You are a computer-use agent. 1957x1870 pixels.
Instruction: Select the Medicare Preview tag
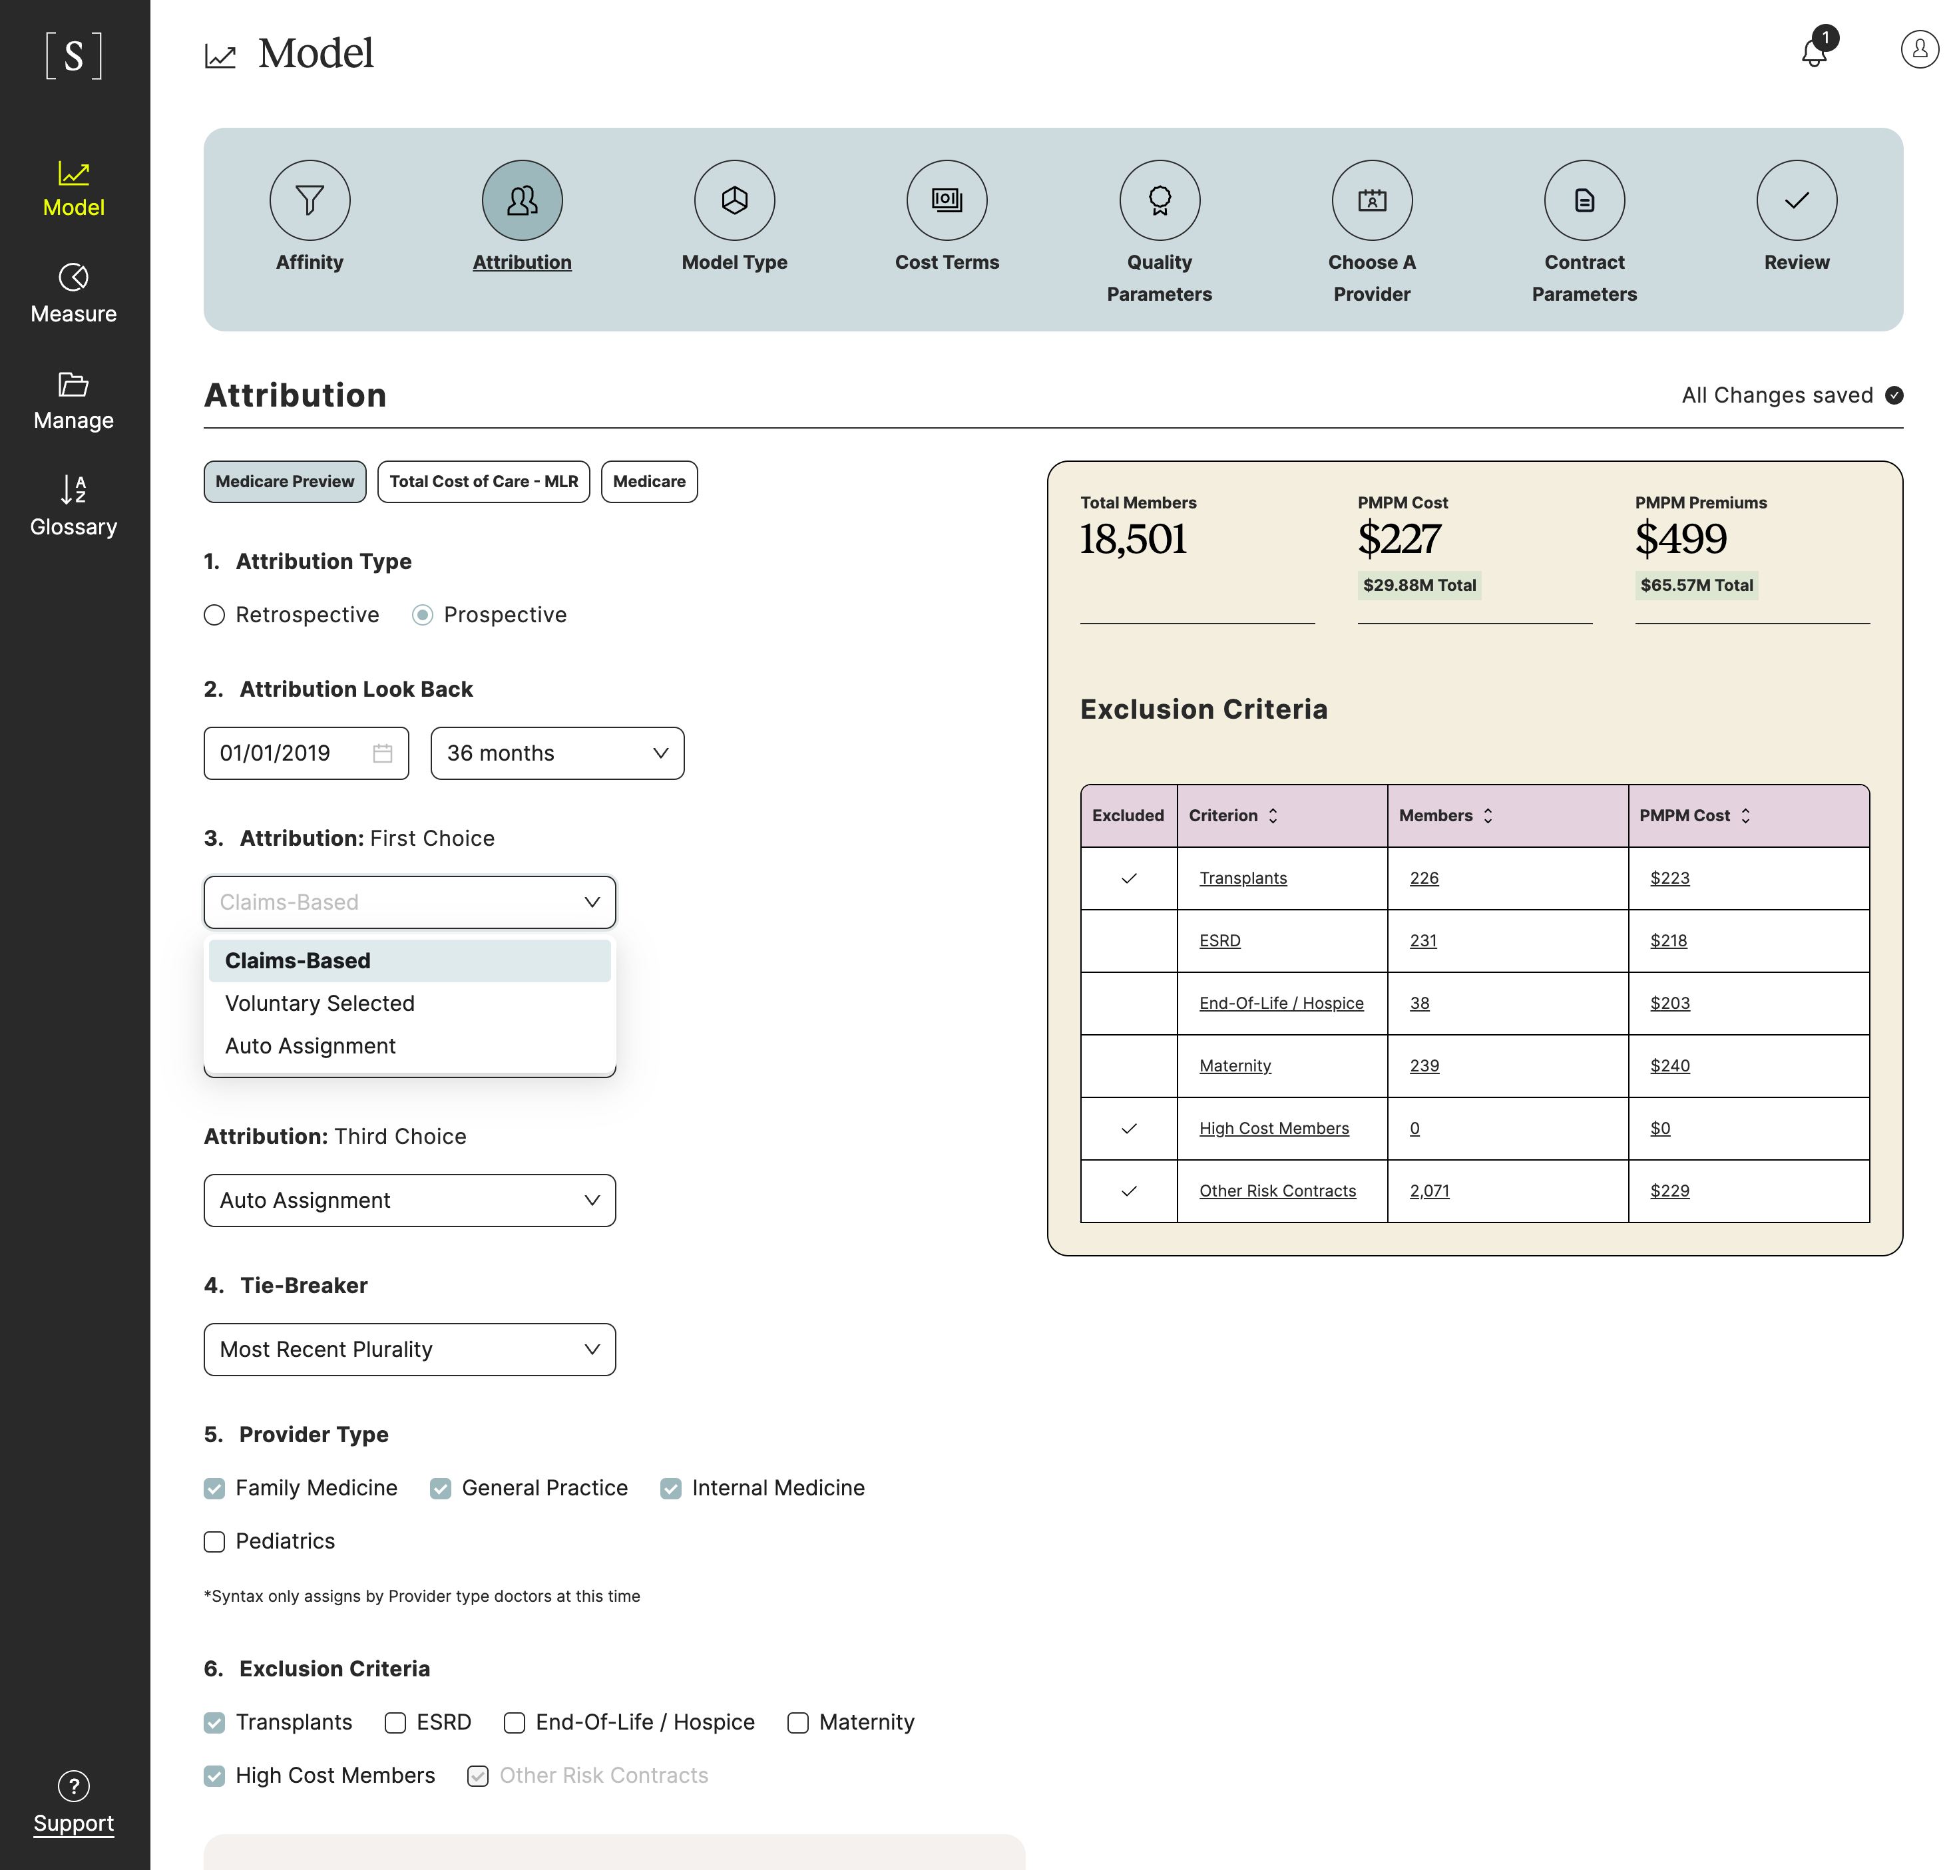click(x=285, y=481)
